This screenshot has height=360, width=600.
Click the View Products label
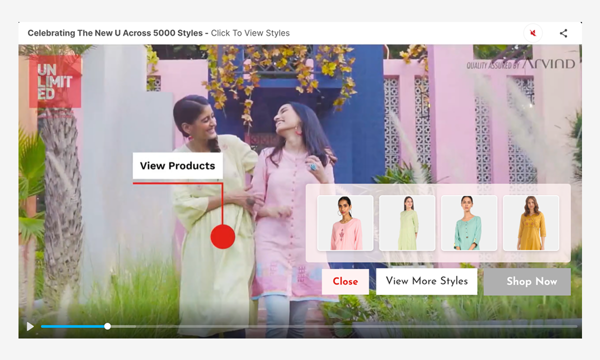pos(177,166)
